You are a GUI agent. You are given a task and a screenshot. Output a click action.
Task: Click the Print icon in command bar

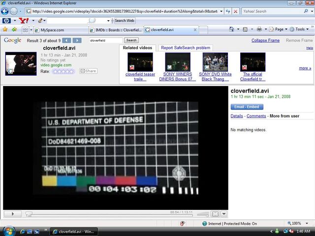tap(259, 29)
